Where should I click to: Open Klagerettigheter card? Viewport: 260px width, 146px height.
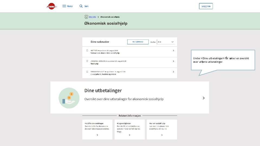pyautogui.click(x=130, y=130)
